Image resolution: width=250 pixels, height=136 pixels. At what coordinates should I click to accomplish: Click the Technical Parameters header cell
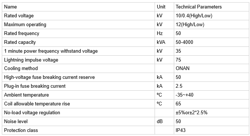[x=212, y=7]
